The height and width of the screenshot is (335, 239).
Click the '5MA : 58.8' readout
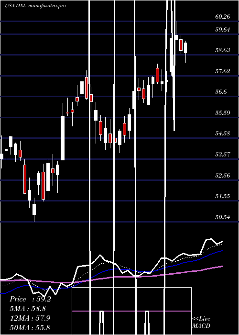click(28, 309)
